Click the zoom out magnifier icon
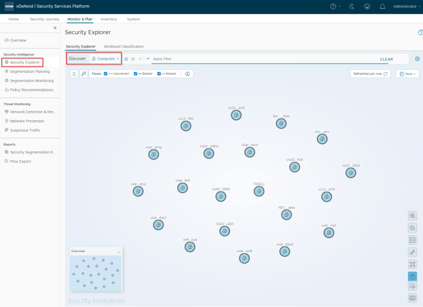This screenshot has height=307, width=423. (413, 228)
